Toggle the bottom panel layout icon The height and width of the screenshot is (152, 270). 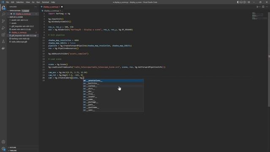[241, 2]
